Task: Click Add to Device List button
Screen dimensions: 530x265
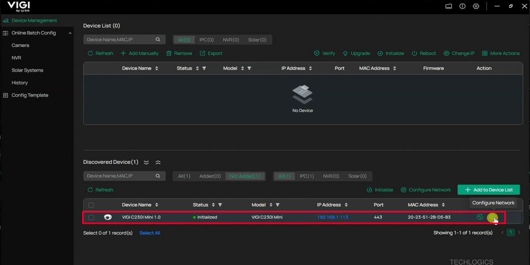Action: pyautogui.click(x=488, y=190)
